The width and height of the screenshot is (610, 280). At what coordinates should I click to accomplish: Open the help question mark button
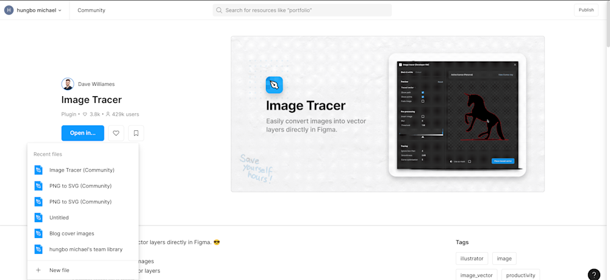[x=594, y=274]
